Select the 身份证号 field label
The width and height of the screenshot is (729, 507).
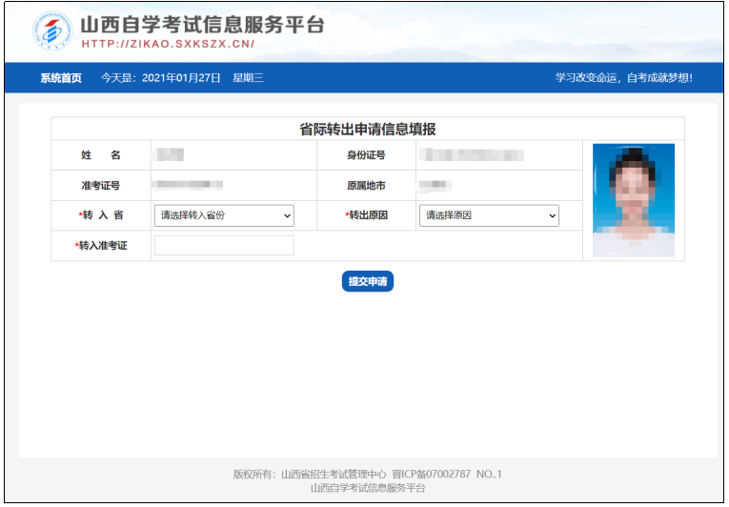tap(365, 155)
